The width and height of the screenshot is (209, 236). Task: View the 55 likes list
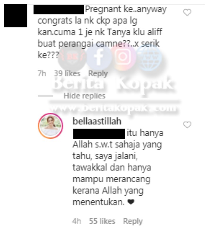click(102, 221)
